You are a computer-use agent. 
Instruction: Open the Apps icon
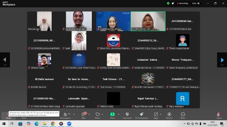coord(156,115)
